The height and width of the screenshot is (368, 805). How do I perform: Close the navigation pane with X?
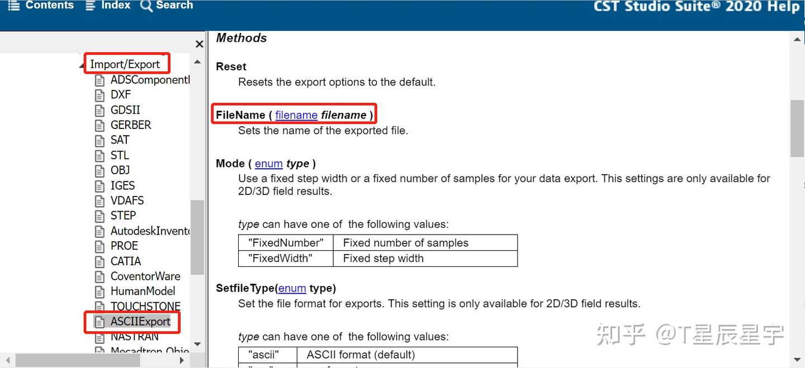point(199,44)
